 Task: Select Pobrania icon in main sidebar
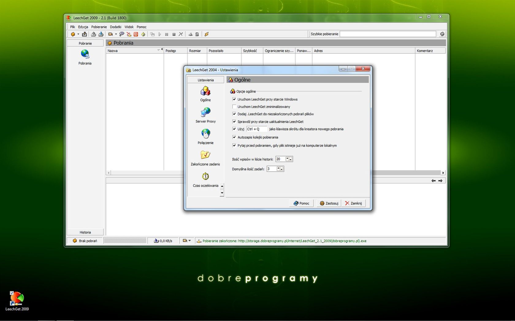[85, 57]
